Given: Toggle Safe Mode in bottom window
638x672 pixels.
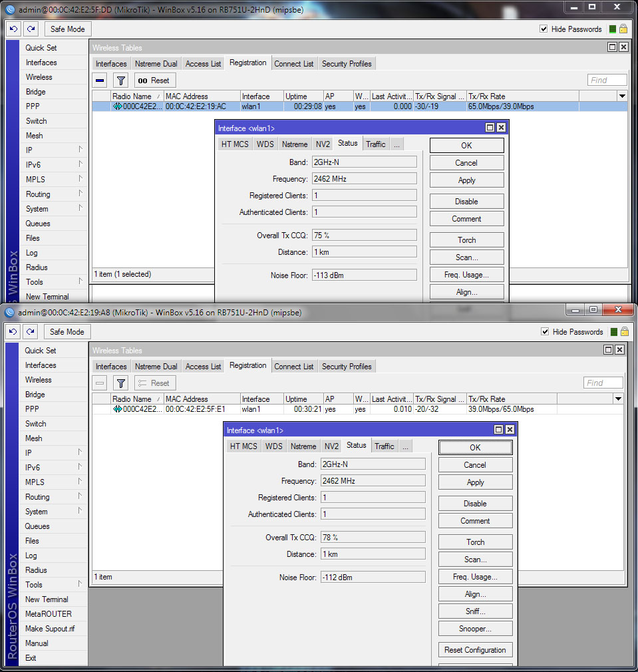Looking at the screenshot, I should click(x=67, y=332).
